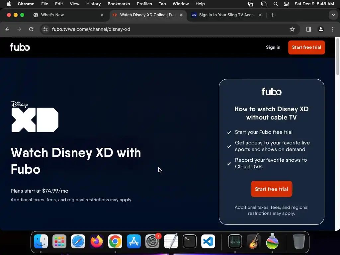Click the Fubo logo inside the card
The image size is (340, 255).
[x=272, y=92]
